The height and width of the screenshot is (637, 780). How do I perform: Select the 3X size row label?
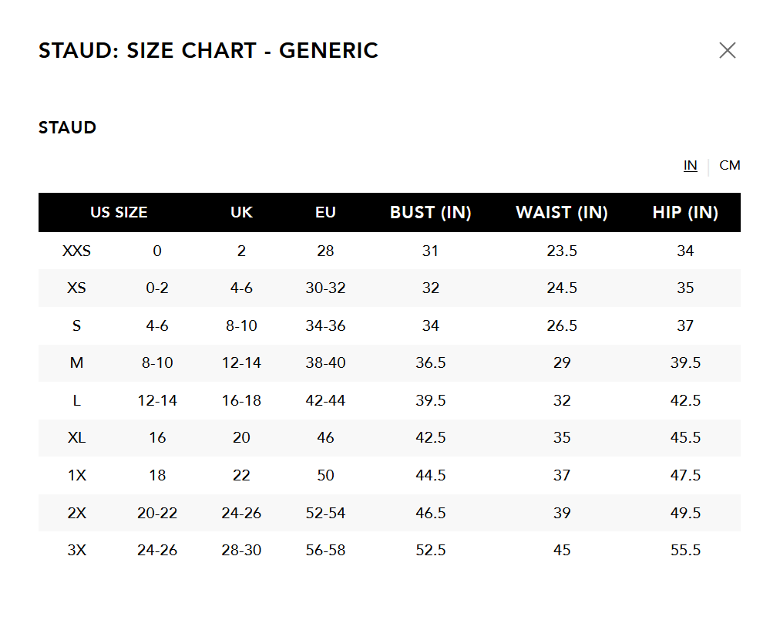(76, 551)
